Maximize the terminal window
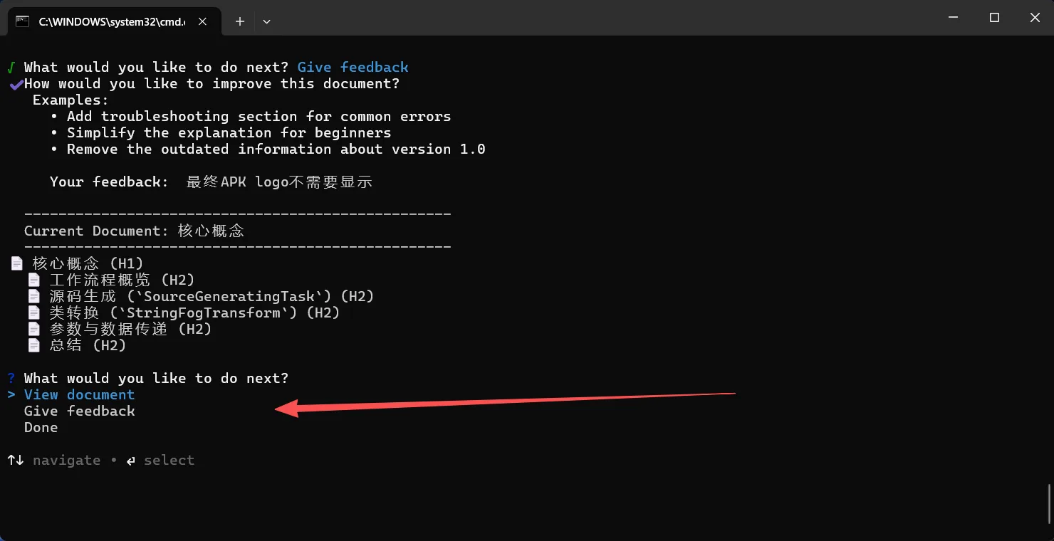Image resolution: width=1054 pixels, height=541 pixels. (x=994, y=17)
